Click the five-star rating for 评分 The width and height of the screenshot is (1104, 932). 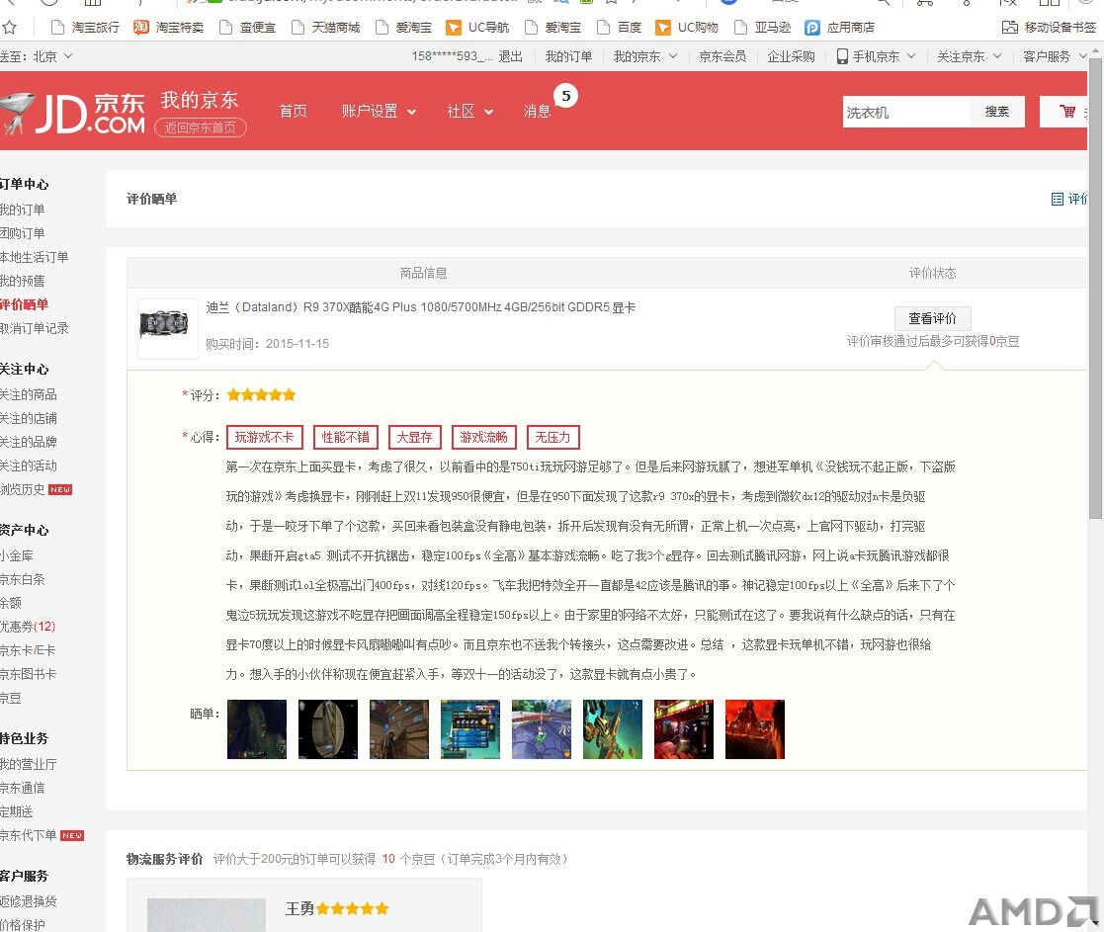click(x=261, y=395)
